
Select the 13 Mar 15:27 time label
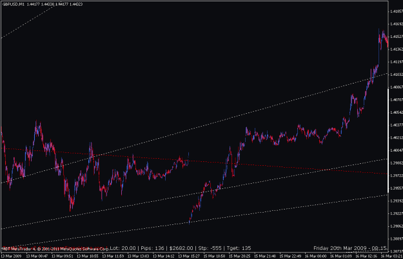[x=189, y=256]
